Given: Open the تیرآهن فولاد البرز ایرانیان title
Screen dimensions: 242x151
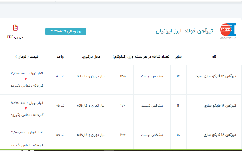Looking at the screenshot, I should [184, 31].
